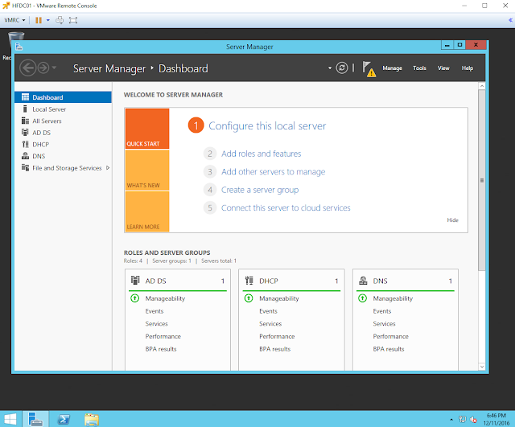
Task: Hide the welcome tile
Action: tap(452, 220)
